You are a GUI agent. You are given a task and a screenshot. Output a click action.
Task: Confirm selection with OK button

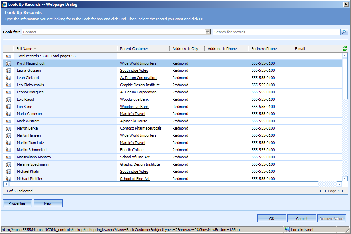click(x=272, y=218)
